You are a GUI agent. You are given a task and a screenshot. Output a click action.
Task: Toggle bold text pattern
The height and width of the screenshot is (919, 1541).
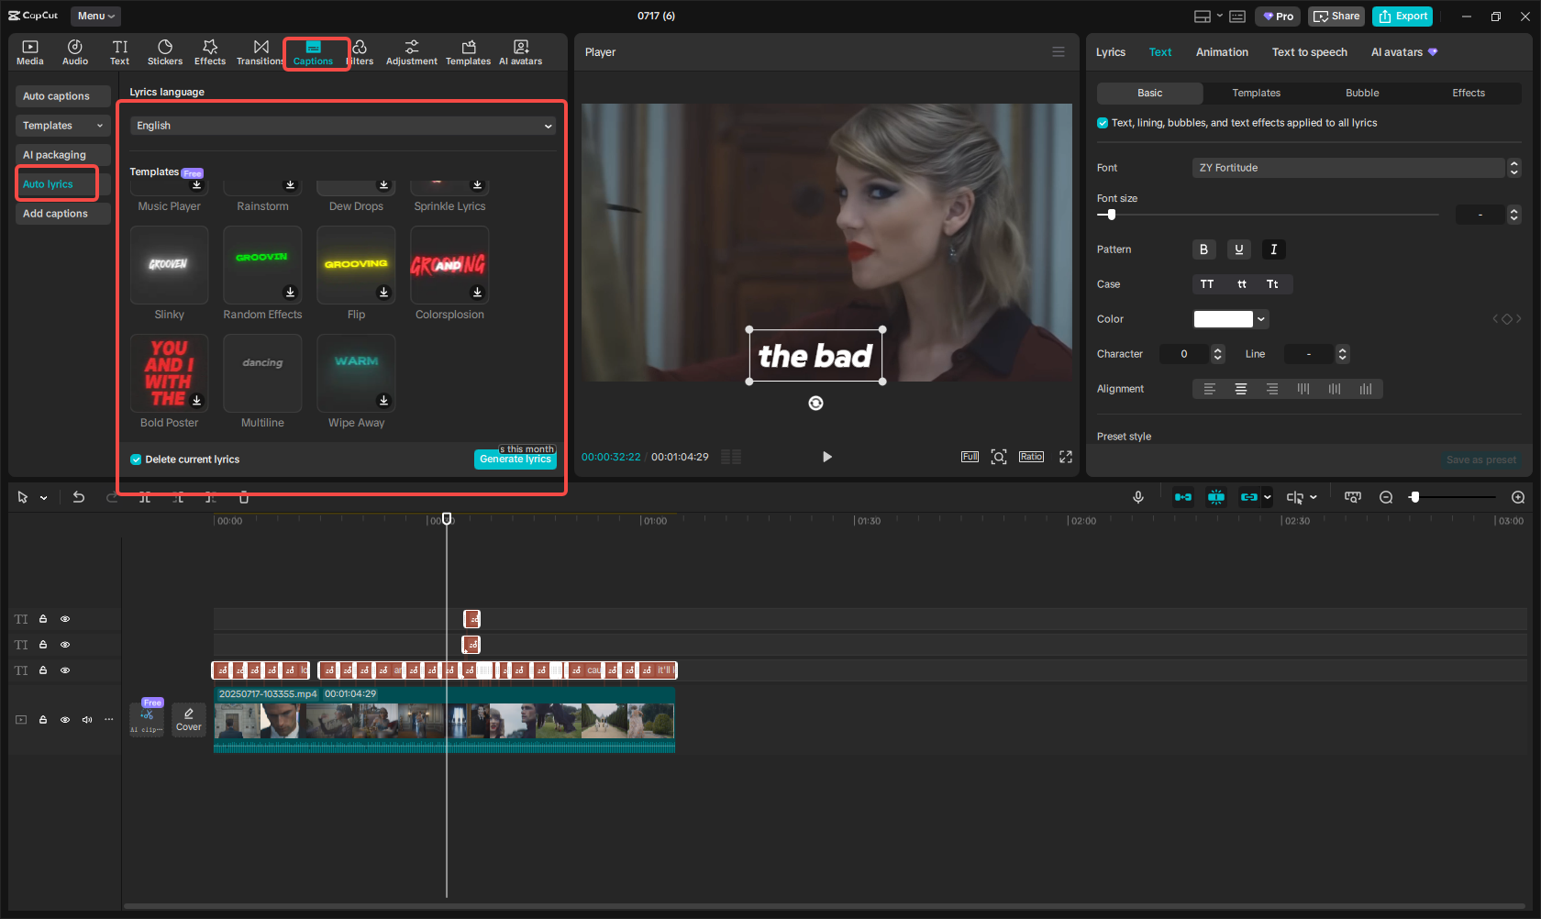point(1204,249)
